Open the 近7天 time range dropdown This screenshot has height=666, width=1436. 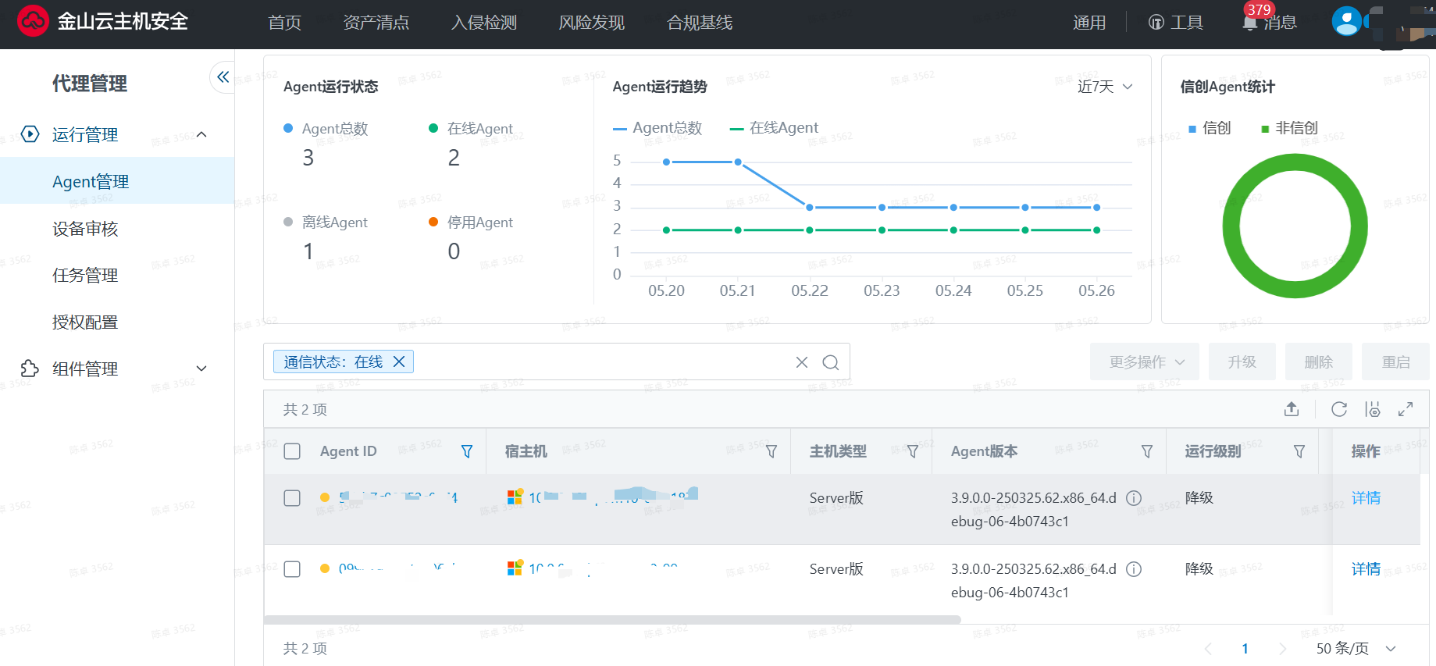(x=1105, y=87)
